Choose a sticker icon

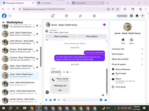tap(55, 100)
